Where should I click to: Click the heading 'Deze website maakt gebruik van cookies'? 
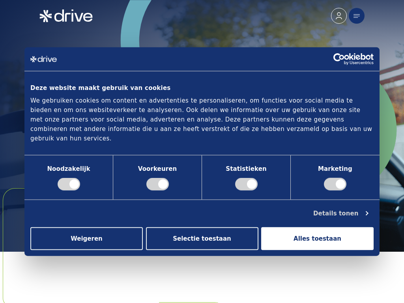coord(100,88)
